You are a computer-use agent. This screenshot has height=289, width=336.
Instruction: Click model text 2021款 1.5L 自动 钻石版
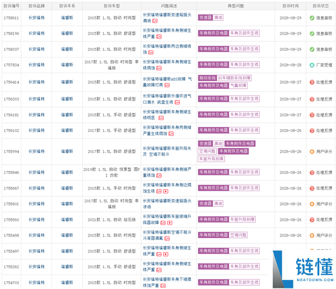tap(111, 220)
